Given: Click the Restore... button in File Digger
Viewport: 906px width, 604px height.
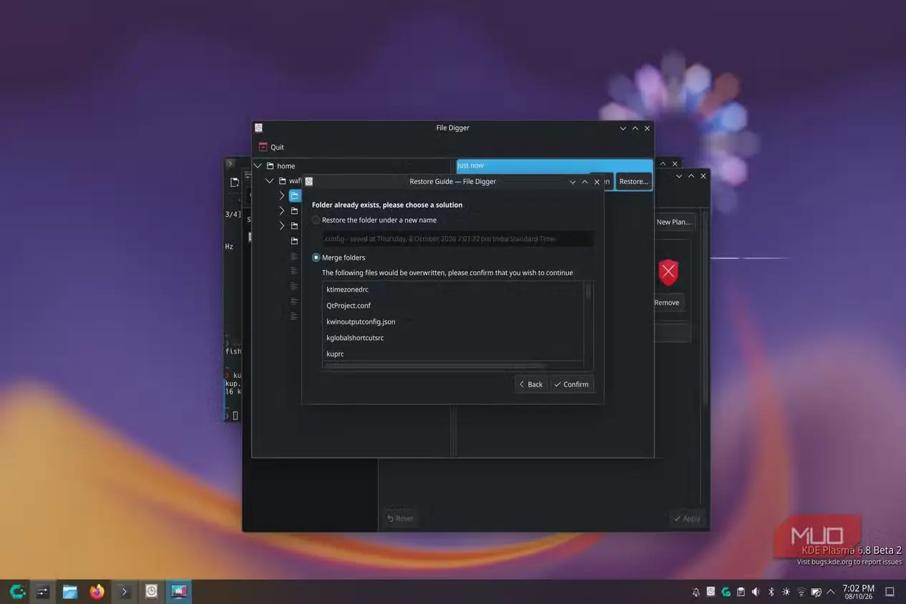Looking at the screenshot, I should click(633, 182).
